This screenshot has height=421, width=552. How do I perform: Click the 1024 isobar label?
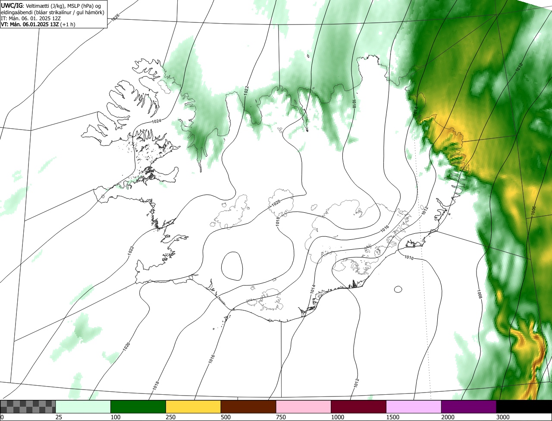coord(156,121)
